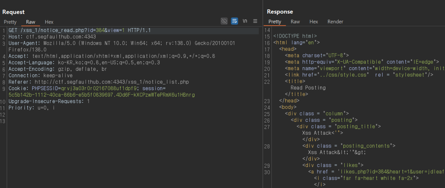Viewport: 445px width, 188px height.
Task: Click the posting_title div line
Action: (x=339, y=126)
